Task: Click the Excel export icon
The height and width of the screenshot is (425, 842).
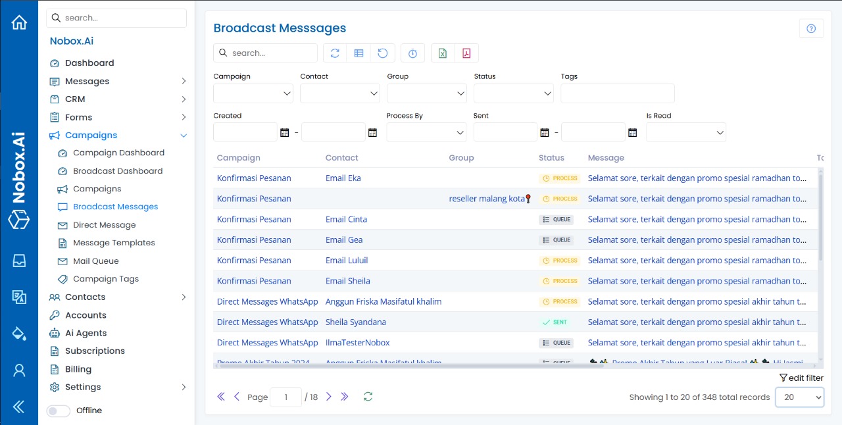Action: tap(443, 53)
